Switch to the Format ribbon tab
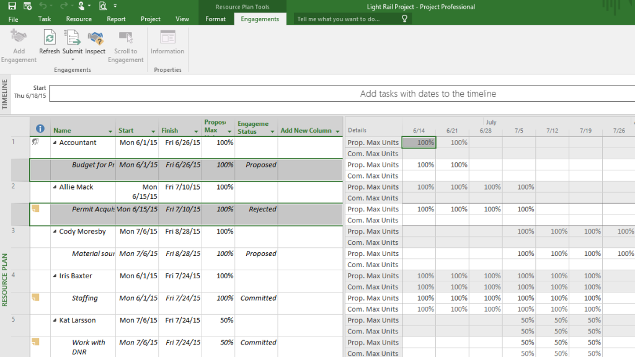Viewport: 635px width, 357px height. point(215,19)
